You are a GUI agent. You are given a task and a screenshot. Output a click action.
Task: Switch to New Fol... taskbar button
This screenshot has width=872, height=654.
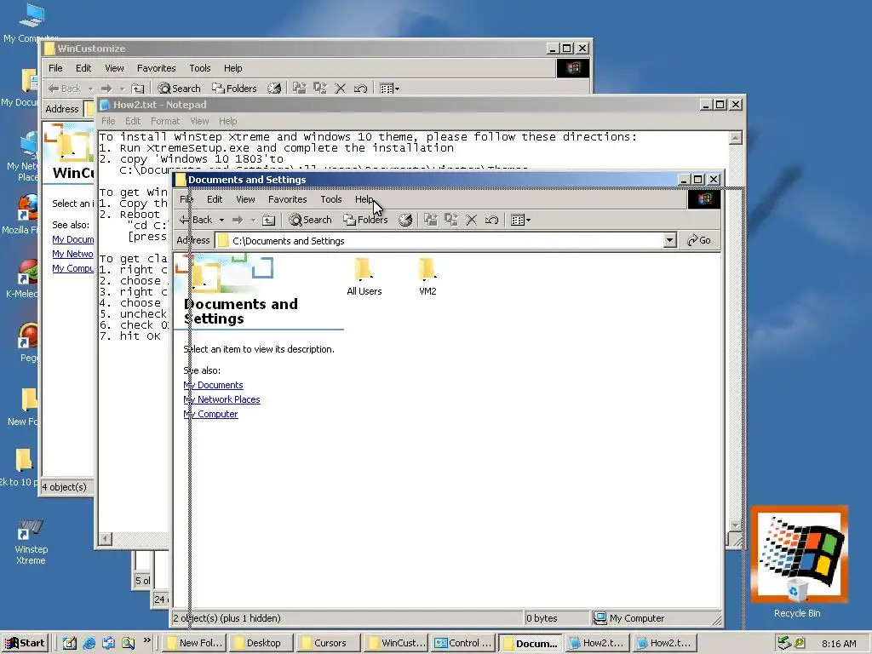[194, 643]
